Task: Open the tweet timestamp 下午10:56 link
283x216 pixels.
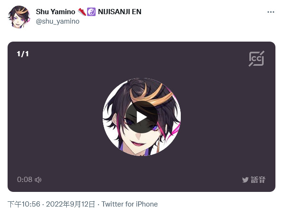Action: coord(24,204)
